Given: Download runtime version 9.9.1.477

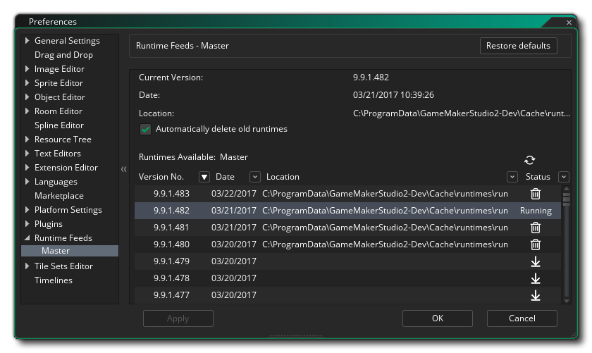Looking at the screenshot, I should pos(535,295).
